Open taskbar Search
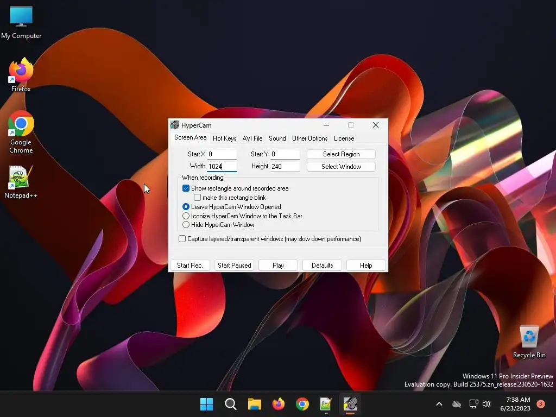 tap(230, 404)
